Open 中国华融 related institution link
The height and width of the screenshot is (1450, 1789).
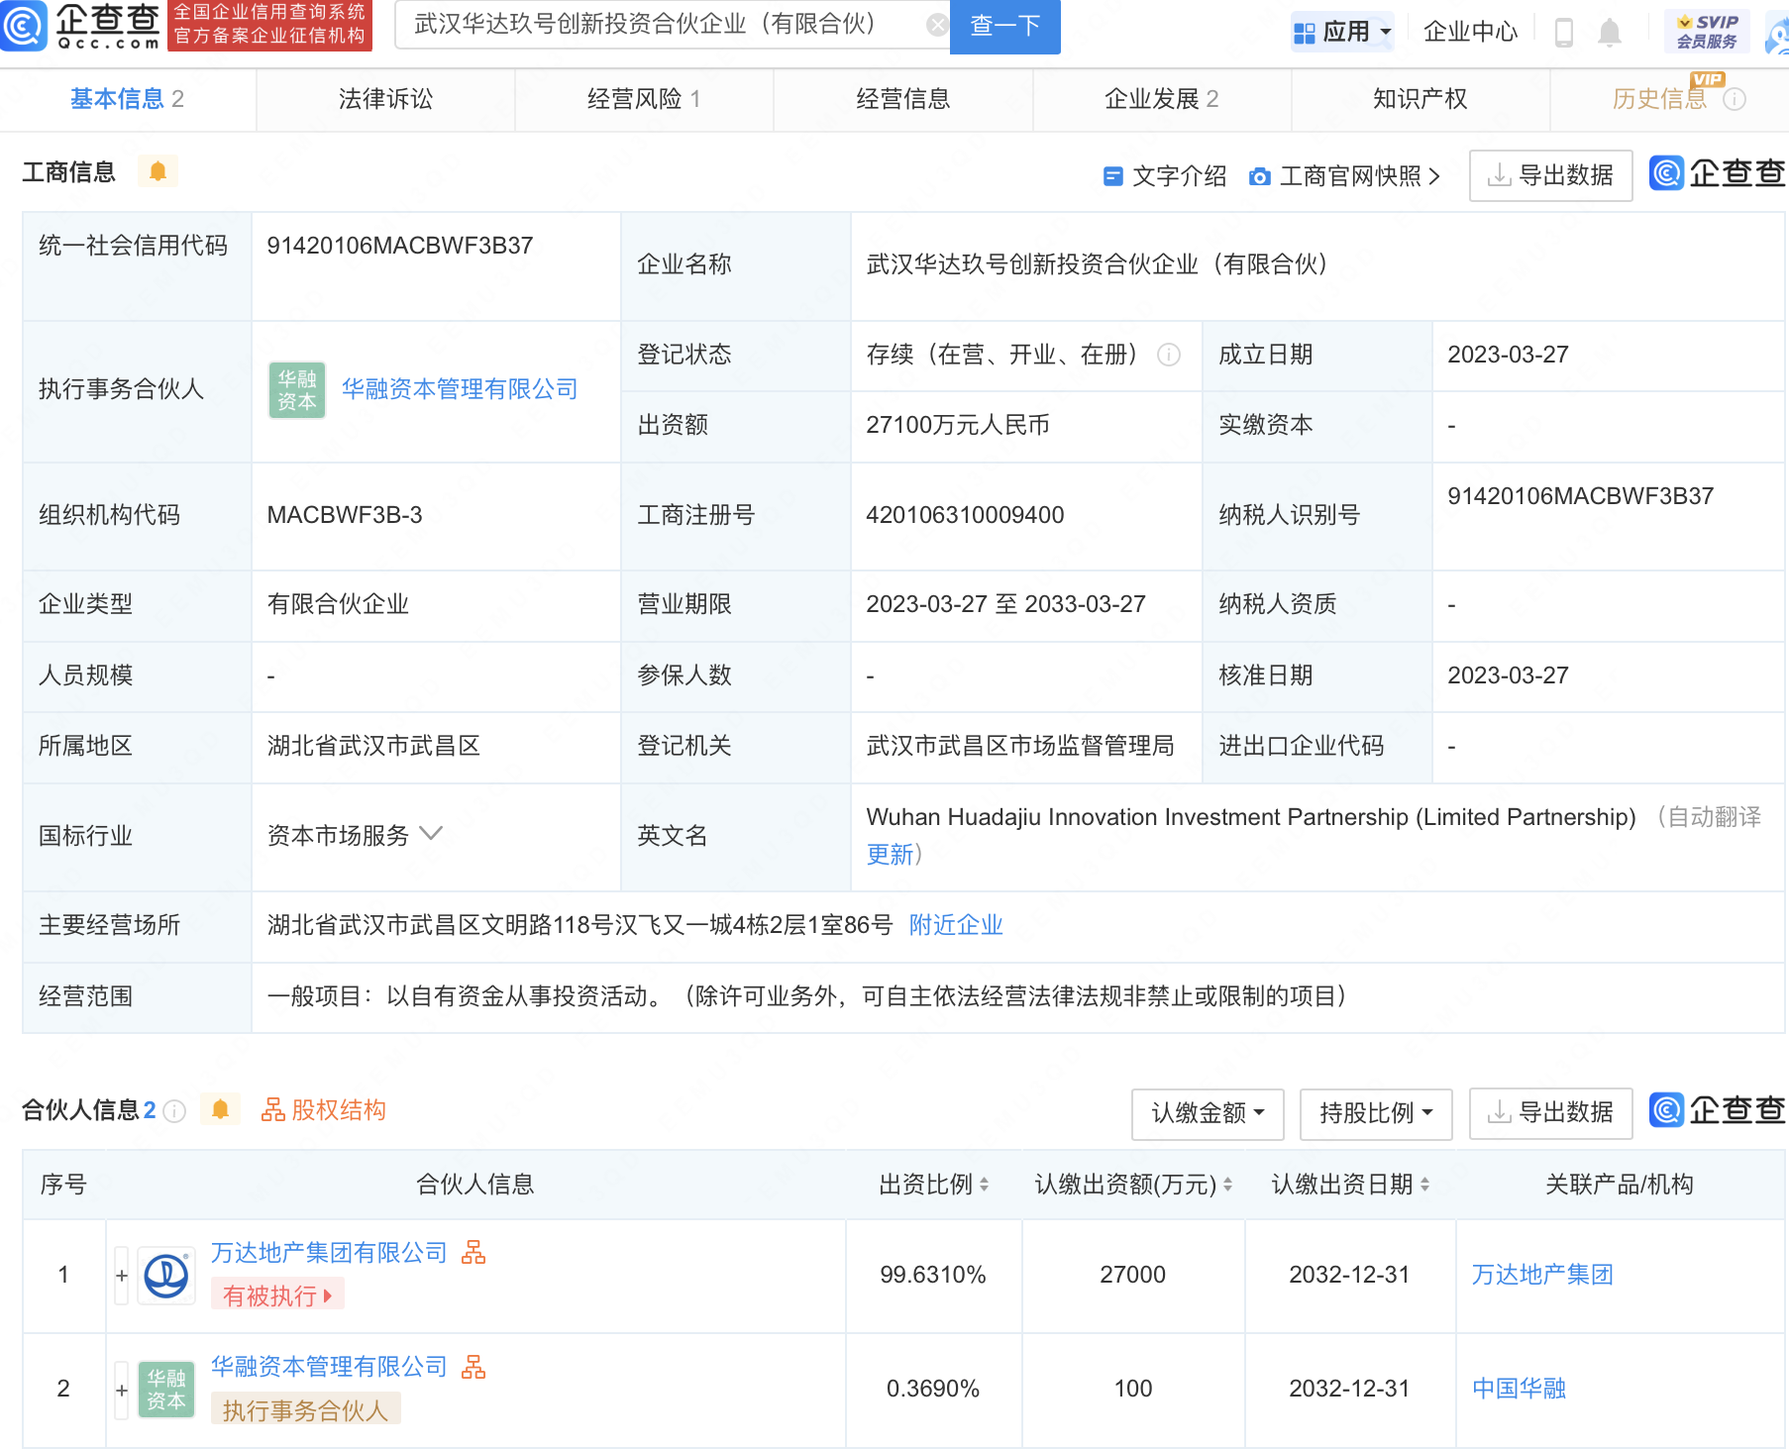[1519, 1389]
